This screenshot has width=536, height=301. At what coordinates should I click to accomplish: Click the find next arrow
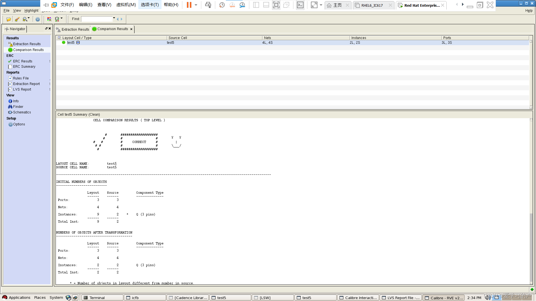[122, 19]
